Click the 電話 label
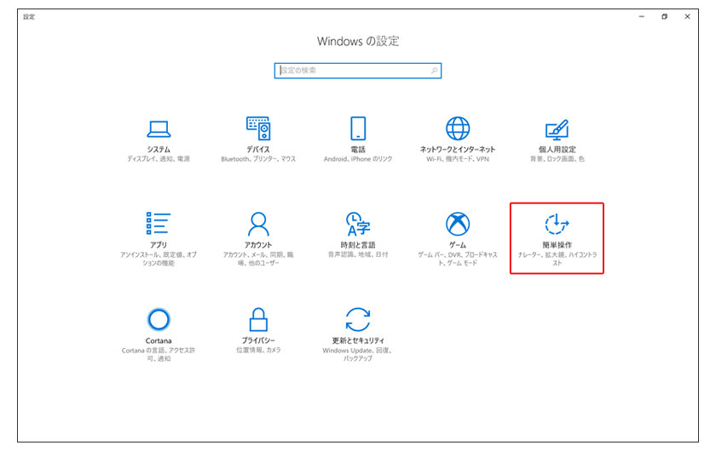716x451 pixels. (358, 150)
